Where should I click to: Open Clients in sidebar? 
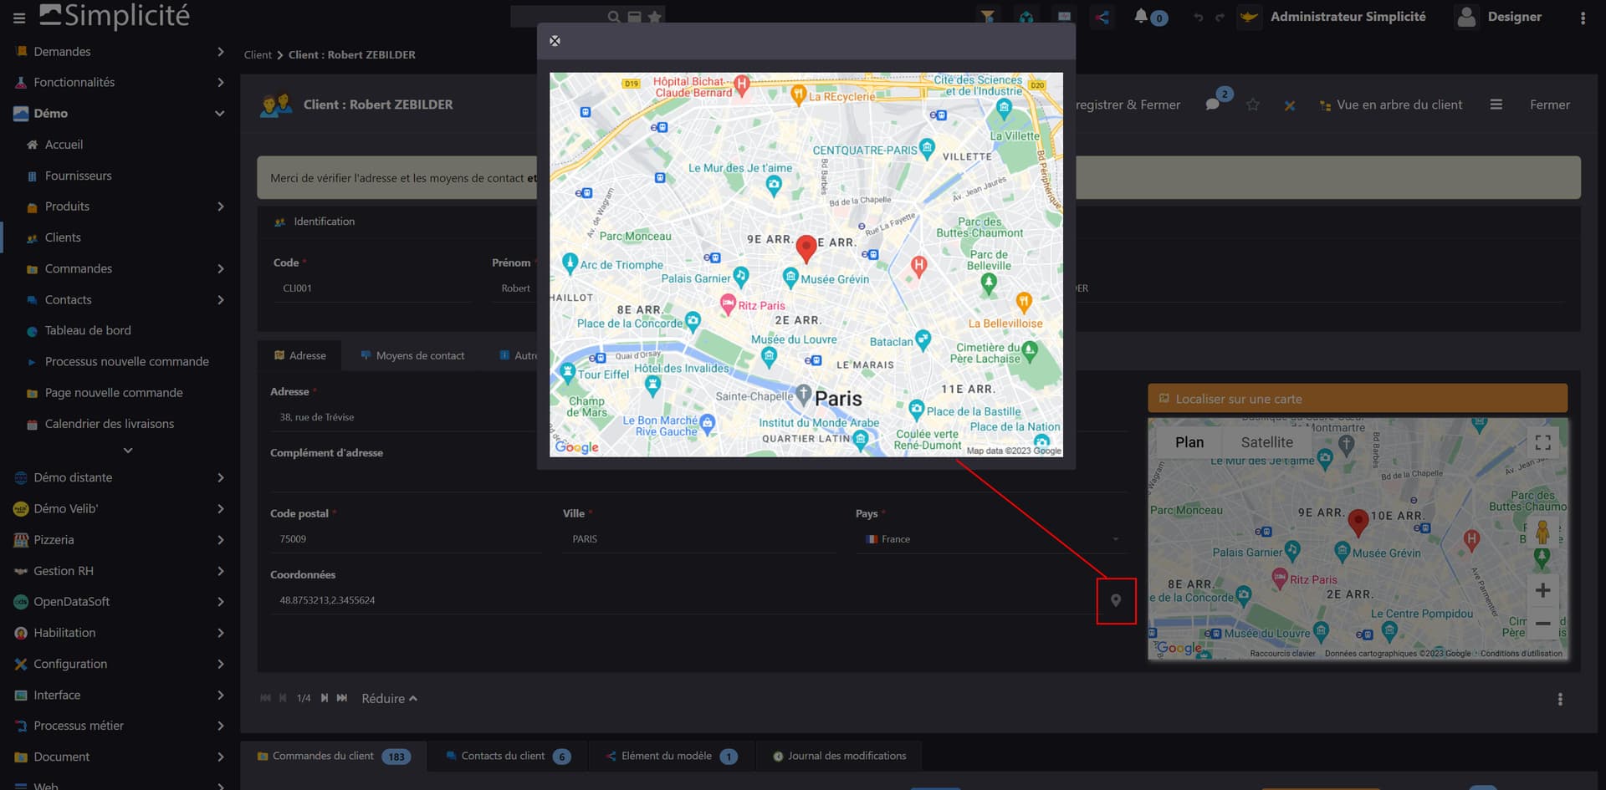click(63, 237)
